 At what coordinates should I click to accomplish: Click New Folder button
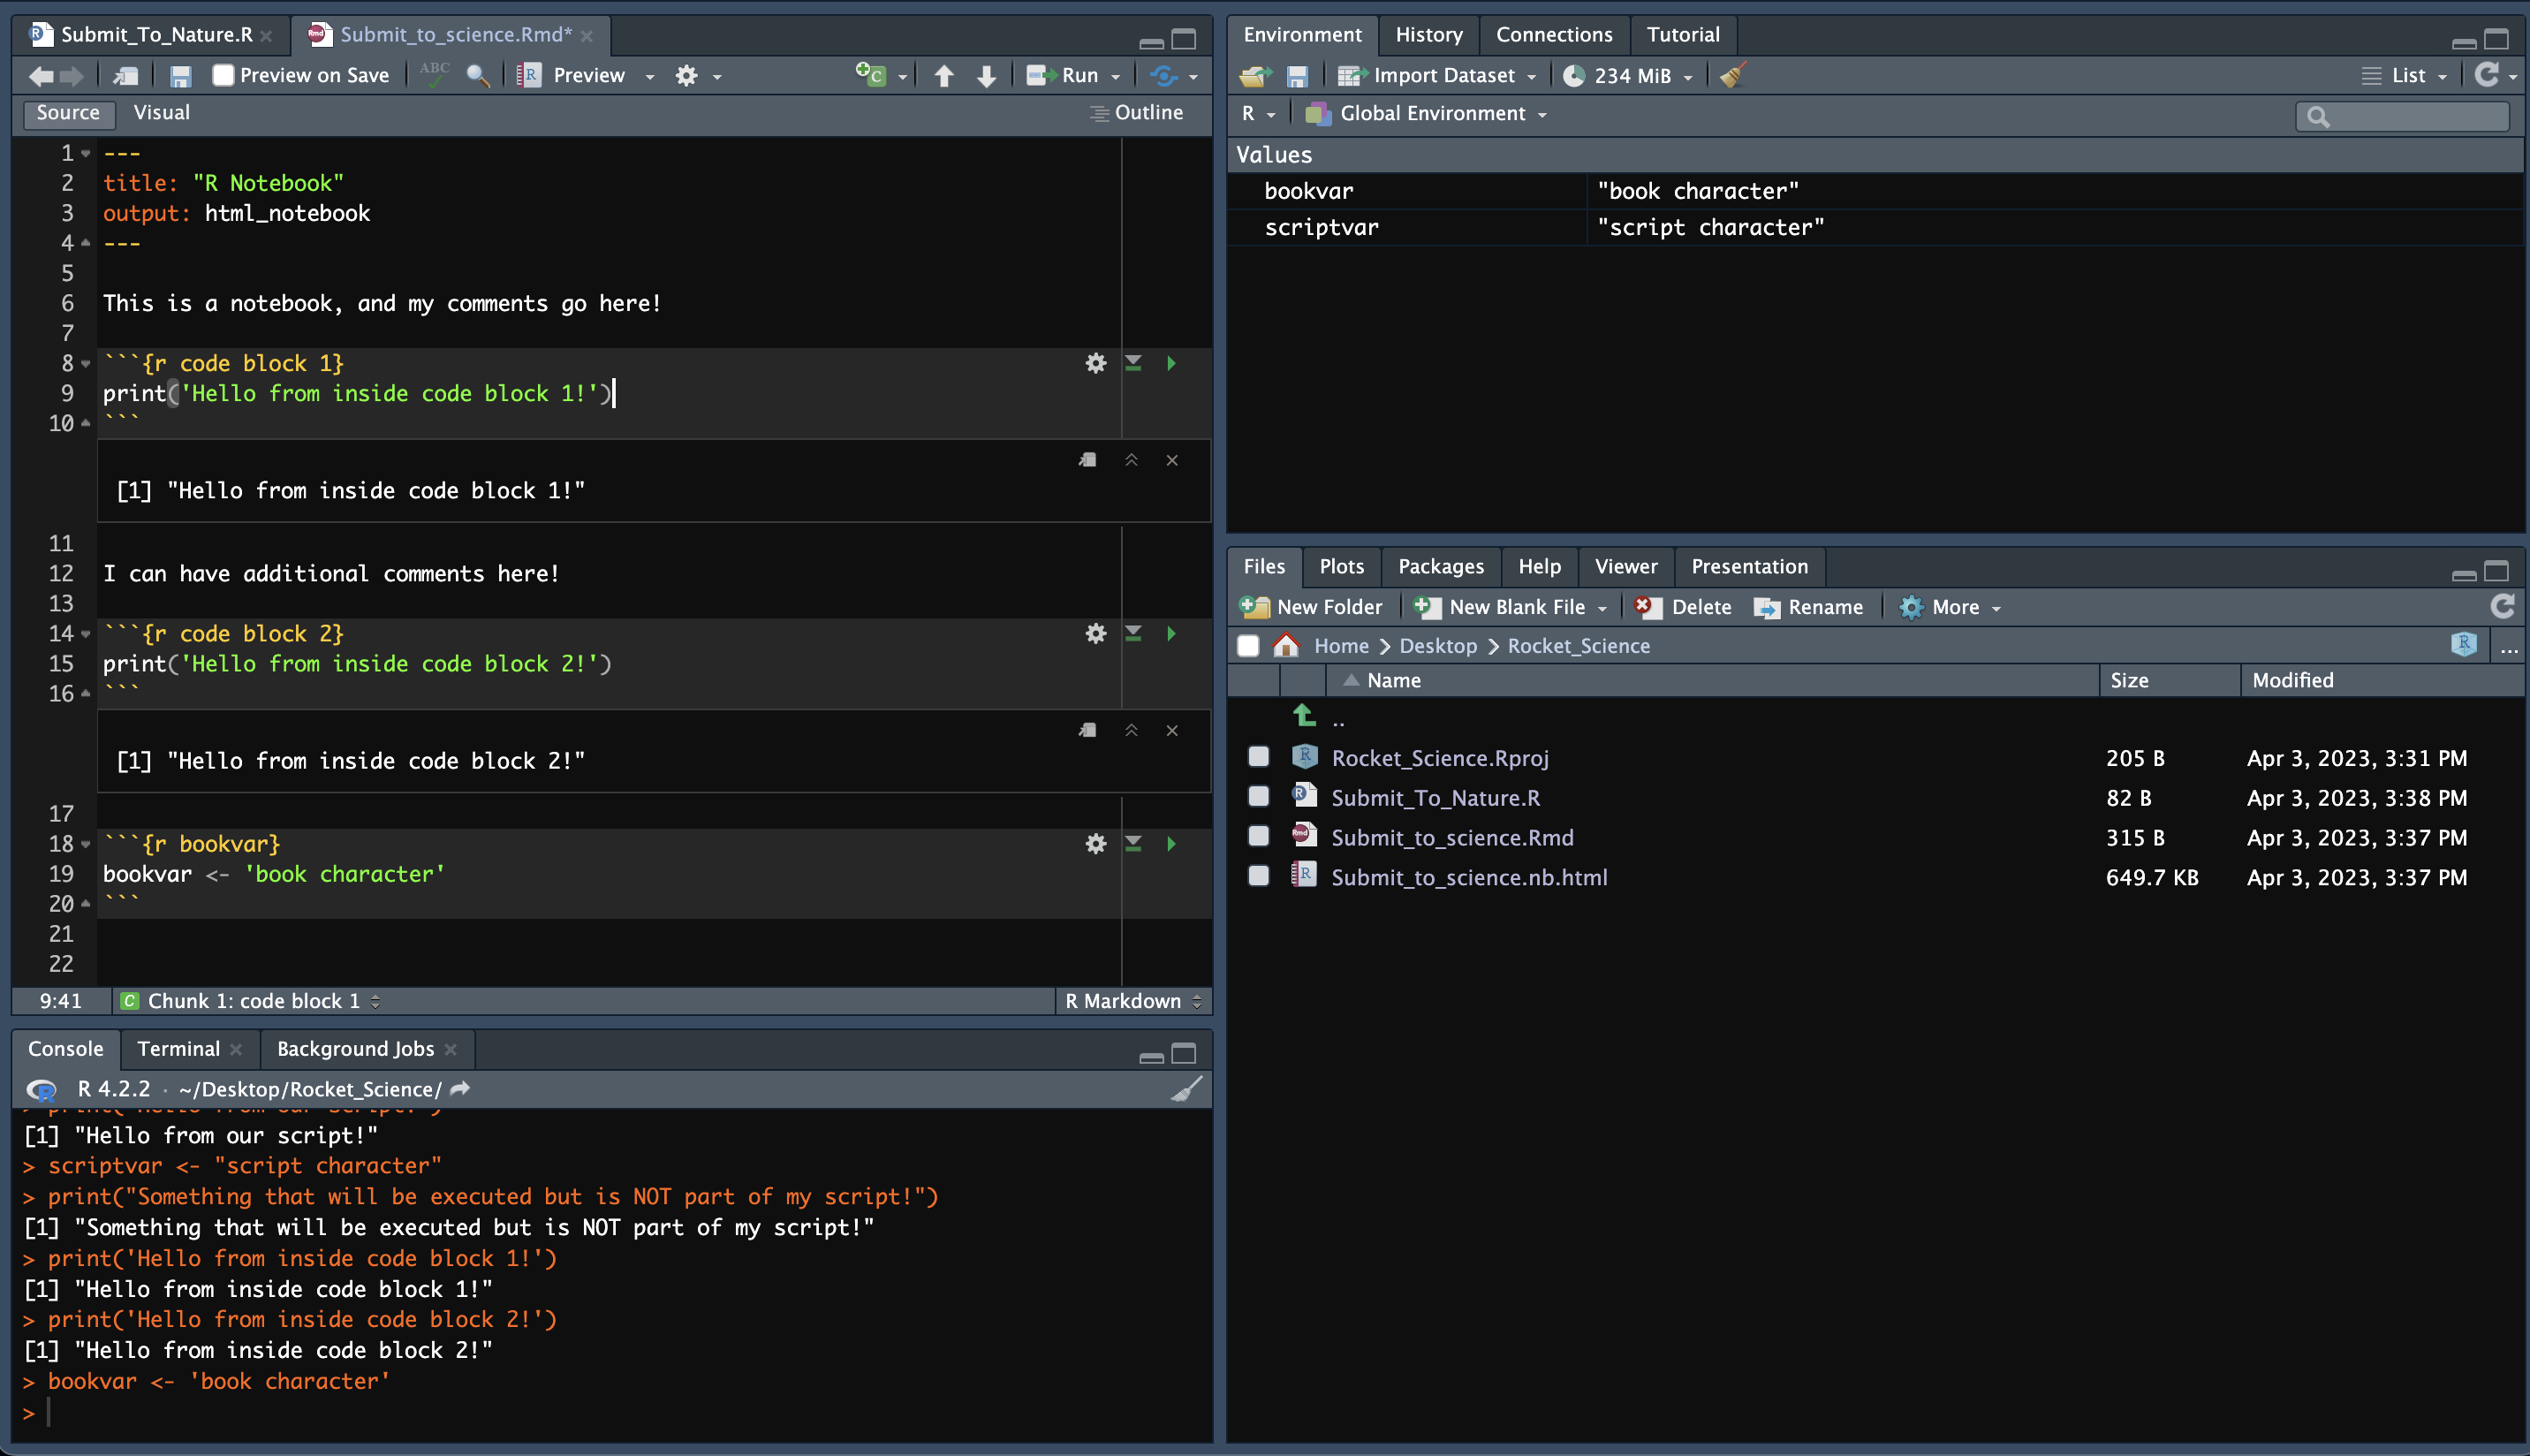[x=1310, y=607]
